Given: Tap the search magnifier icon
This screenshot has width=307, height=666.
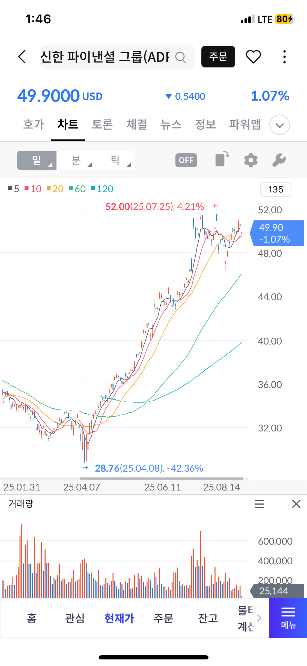Looking at the screenshot, I should pos(180,57).
